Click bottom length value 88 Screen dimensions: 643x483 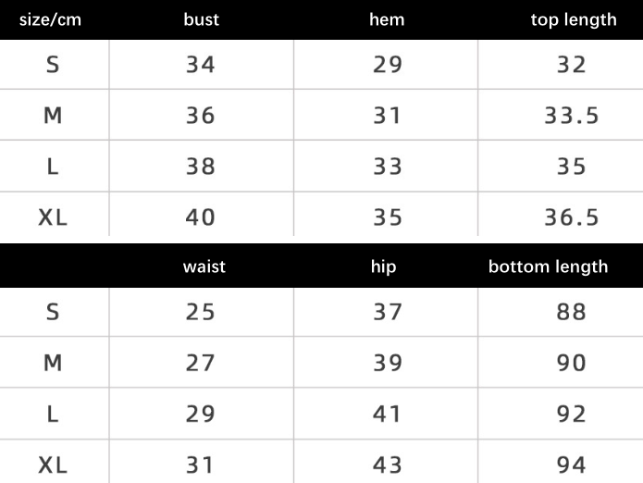(x=572, y=312)
